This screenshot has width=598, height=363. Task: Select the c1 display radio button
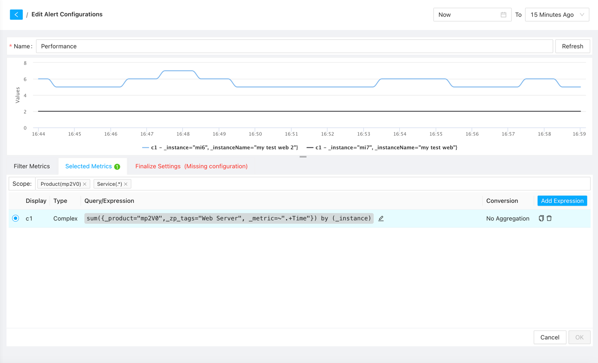(16, 219)
